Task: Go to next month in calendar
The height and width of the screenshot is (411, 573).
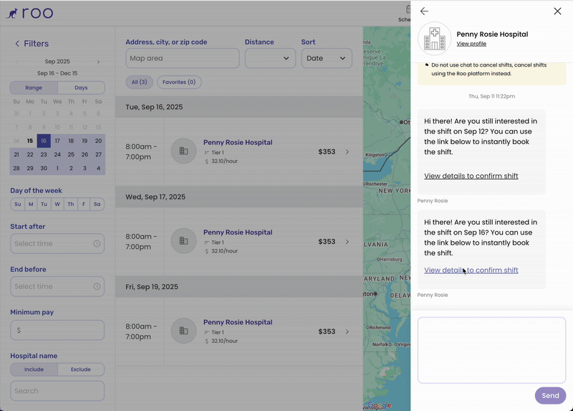Action: tap(98, 62)
